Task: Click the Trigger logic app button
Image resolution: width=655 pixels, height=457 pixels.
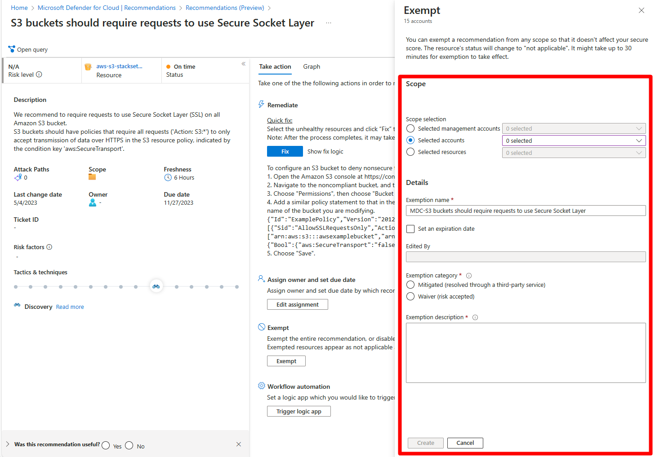Action: tap(299, 411)
